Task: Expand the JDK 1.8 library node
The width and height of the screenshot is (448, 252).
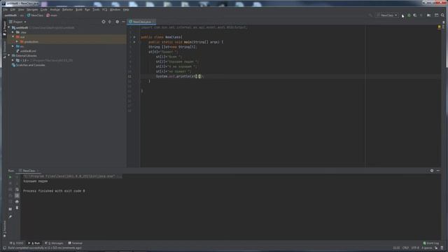Action: click(x=13, y=60)
